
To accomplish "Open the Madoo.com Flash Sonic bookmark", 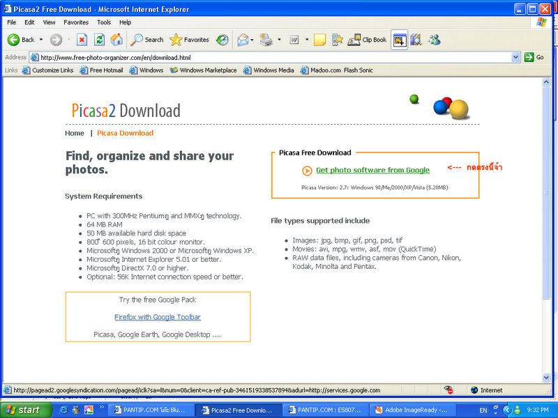I will click(x=337, y=70).
